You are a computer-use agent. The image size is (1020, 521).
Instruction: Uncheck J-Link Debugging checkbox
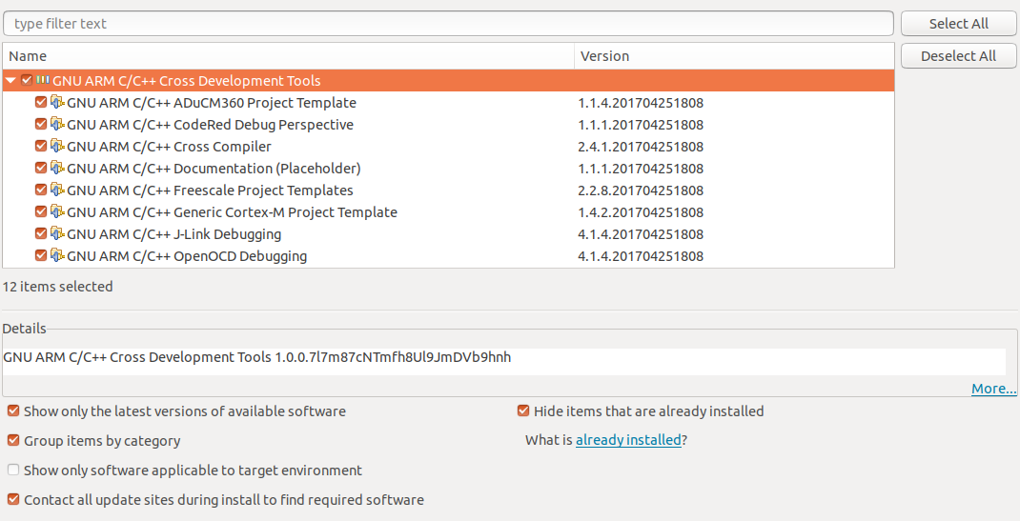[41, 233]
